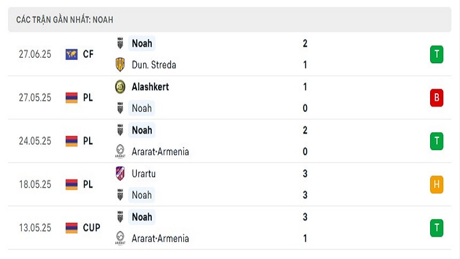Screen dimensions: 460x259
Task: Click Noah crest in the 27.06.25 match
Action: [120, 43]
